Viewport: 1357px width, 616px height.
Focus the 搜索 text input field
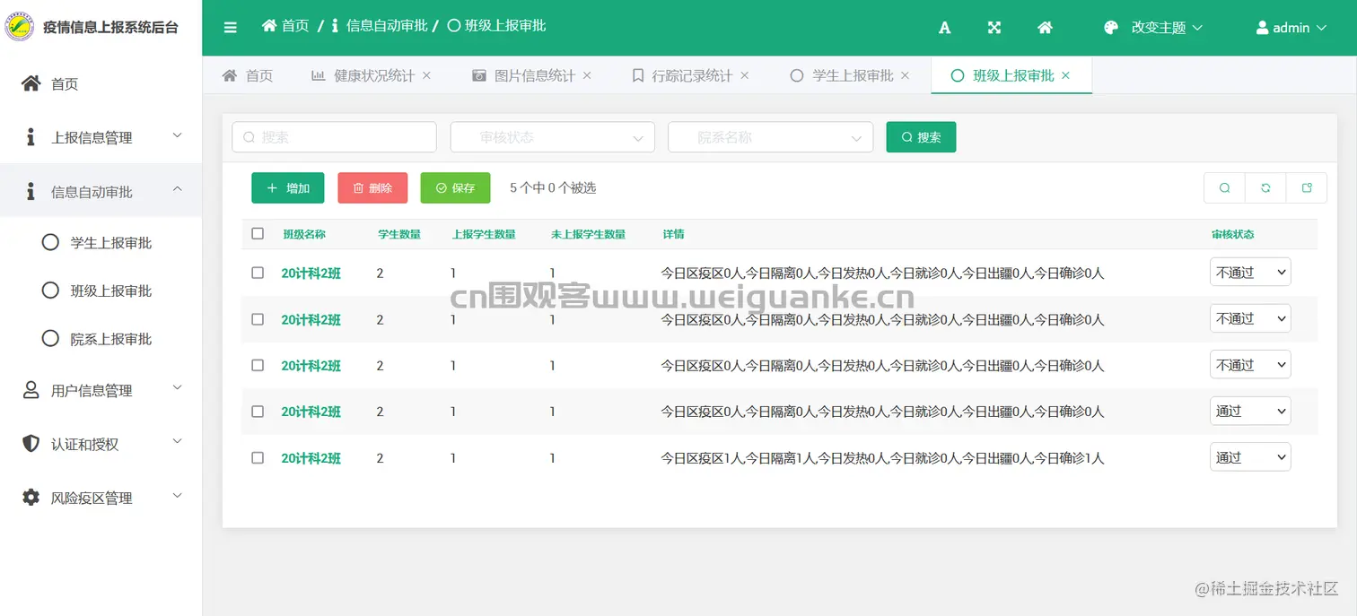[x=334, y=137]
